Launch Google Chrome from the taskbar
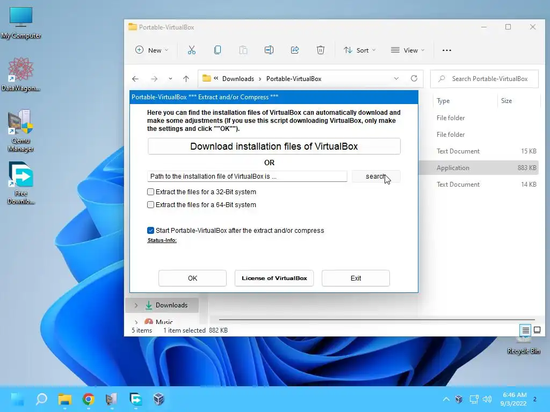 89,399
